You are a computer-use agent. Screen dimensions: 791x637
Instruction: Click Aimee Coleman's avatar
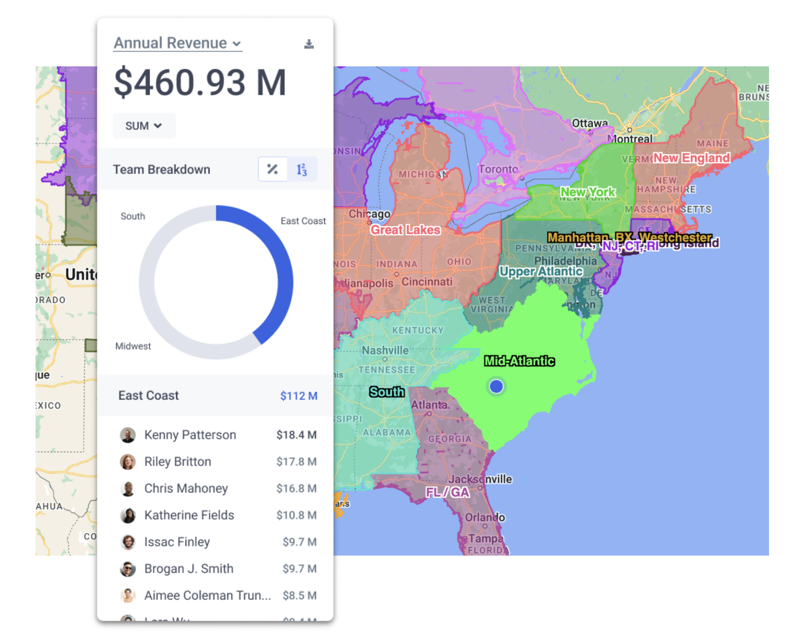(128, 595)
